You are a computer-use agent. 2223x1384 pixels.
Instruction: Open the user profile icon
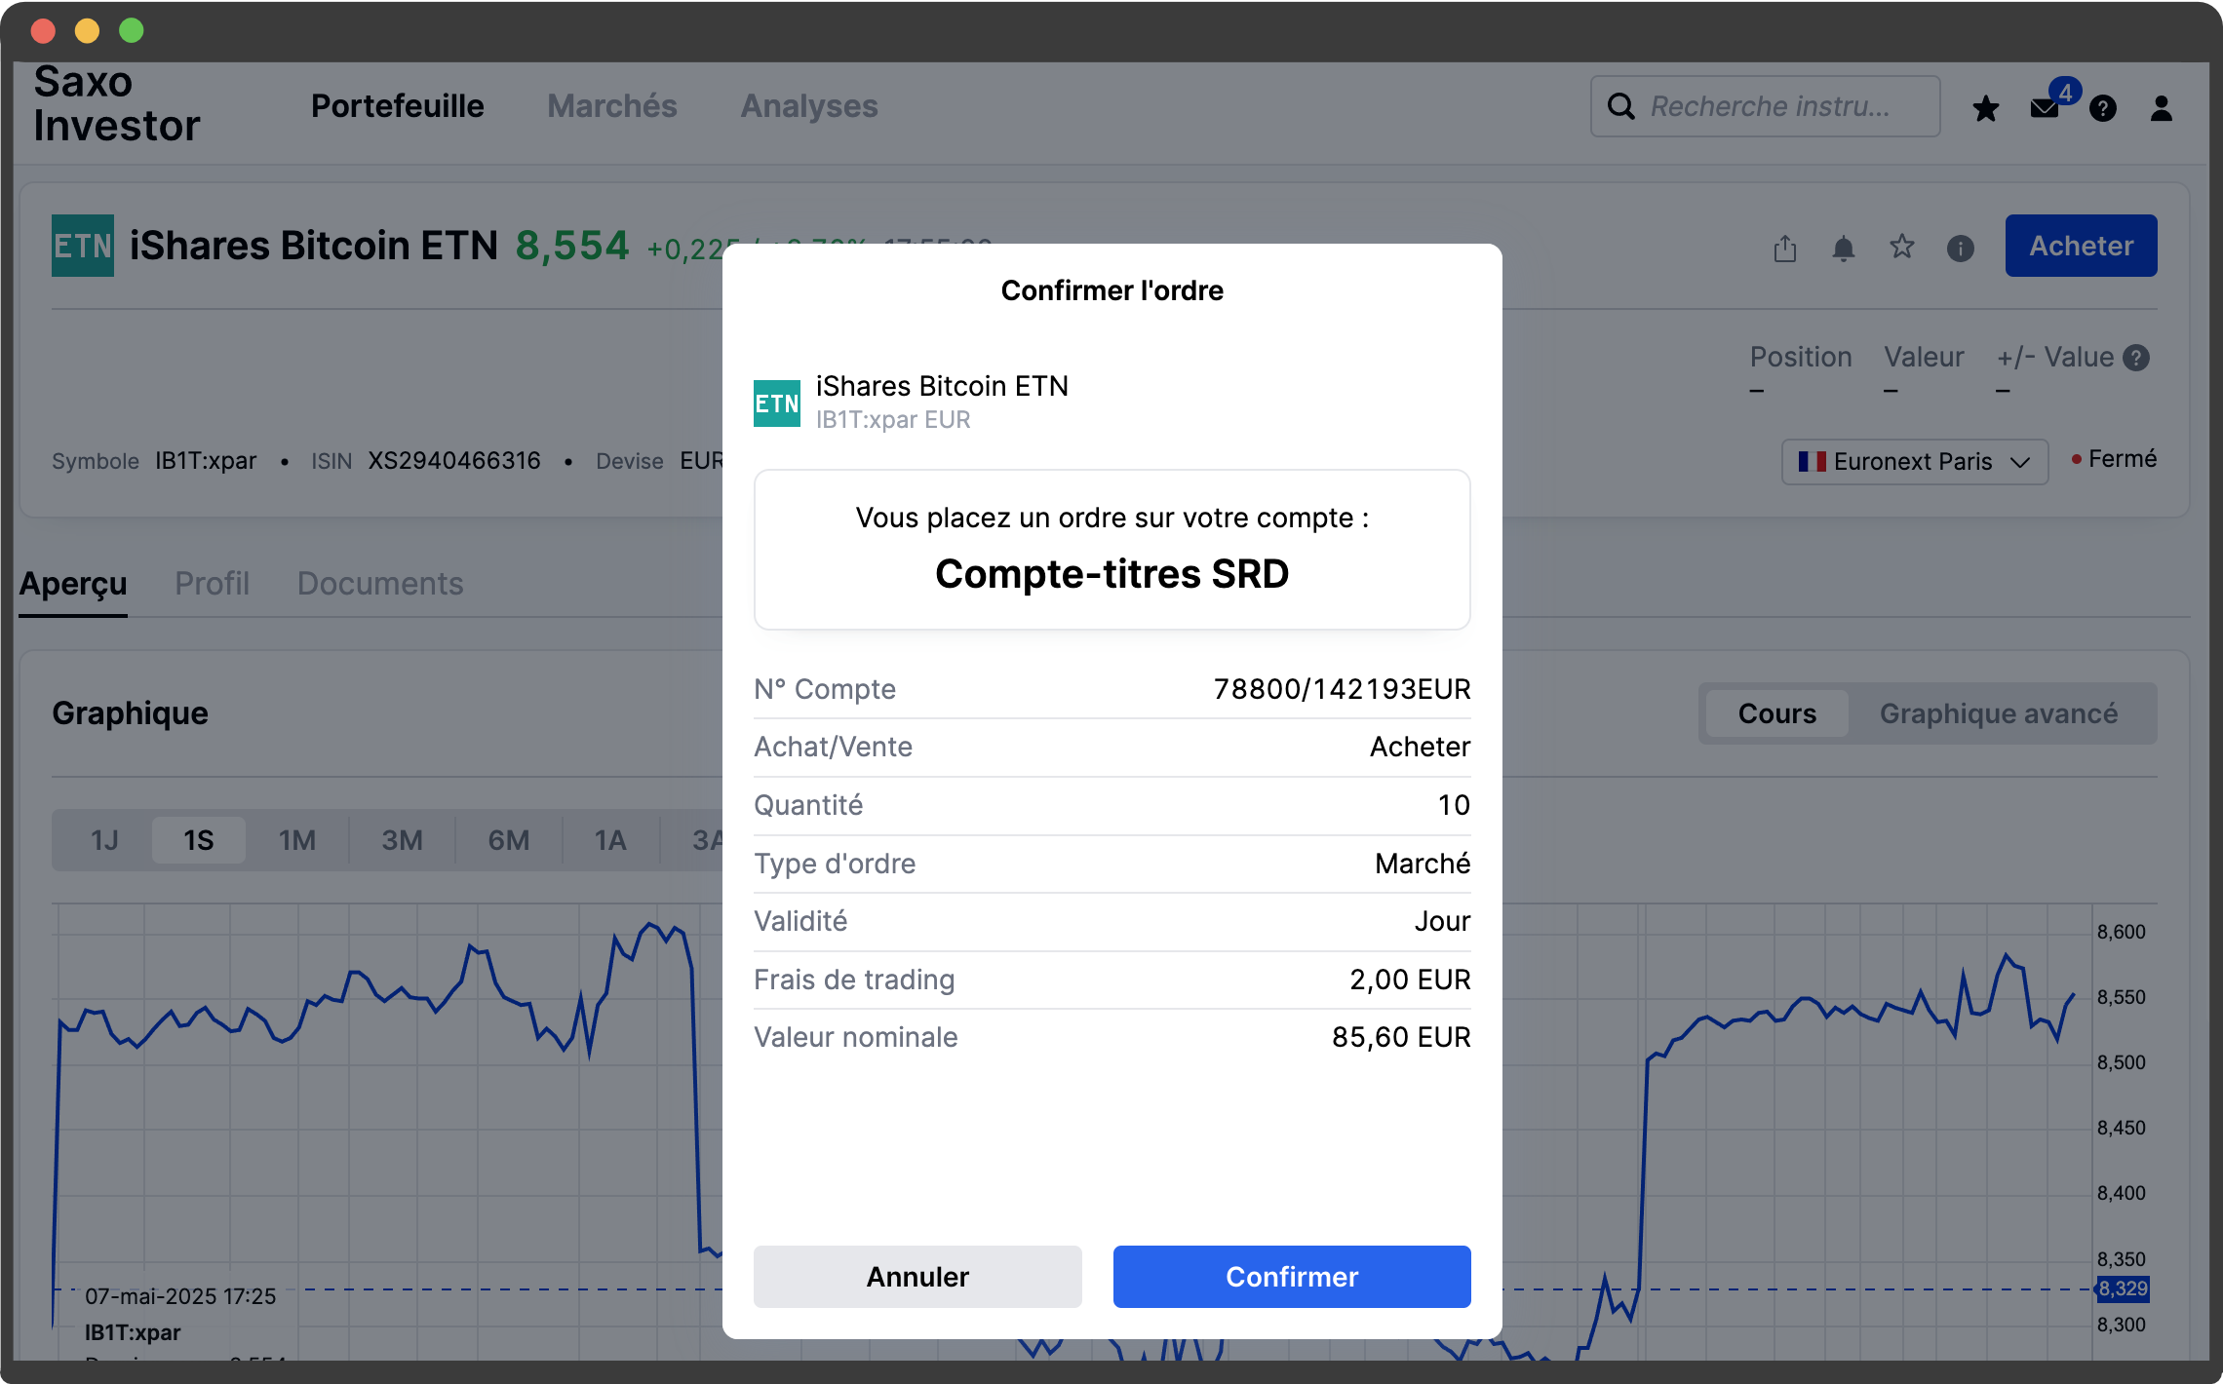(2162, 108)
